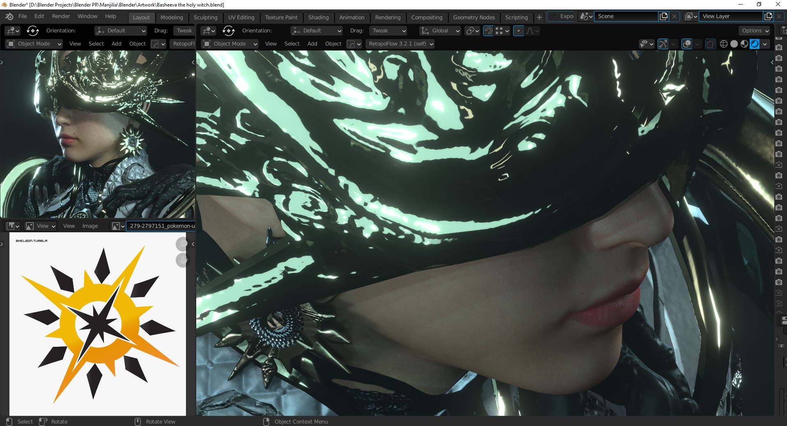
Task: Switch to the Scripting workspace tab
Action: point(516,17)
